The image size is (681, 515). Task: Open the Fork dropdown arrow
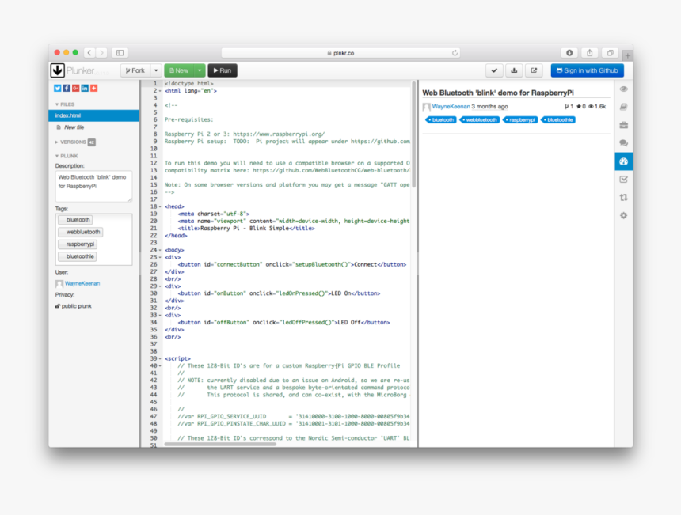pos(156,70)
